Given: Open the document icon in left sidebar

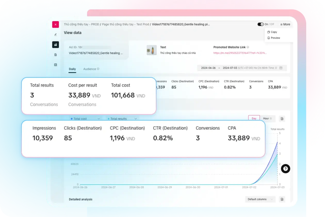Looking at the screenshot, I should (x=55, y=55).
